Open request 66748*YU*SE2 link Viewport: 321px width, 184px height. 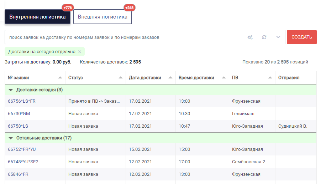(x=23, y=162)
